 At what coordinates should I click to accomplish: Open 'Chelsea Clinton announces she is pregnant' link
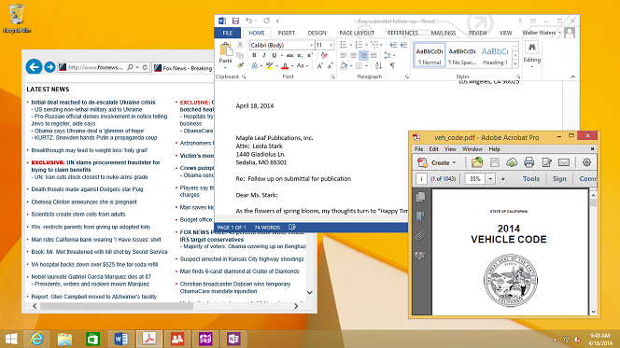[84, 202]
